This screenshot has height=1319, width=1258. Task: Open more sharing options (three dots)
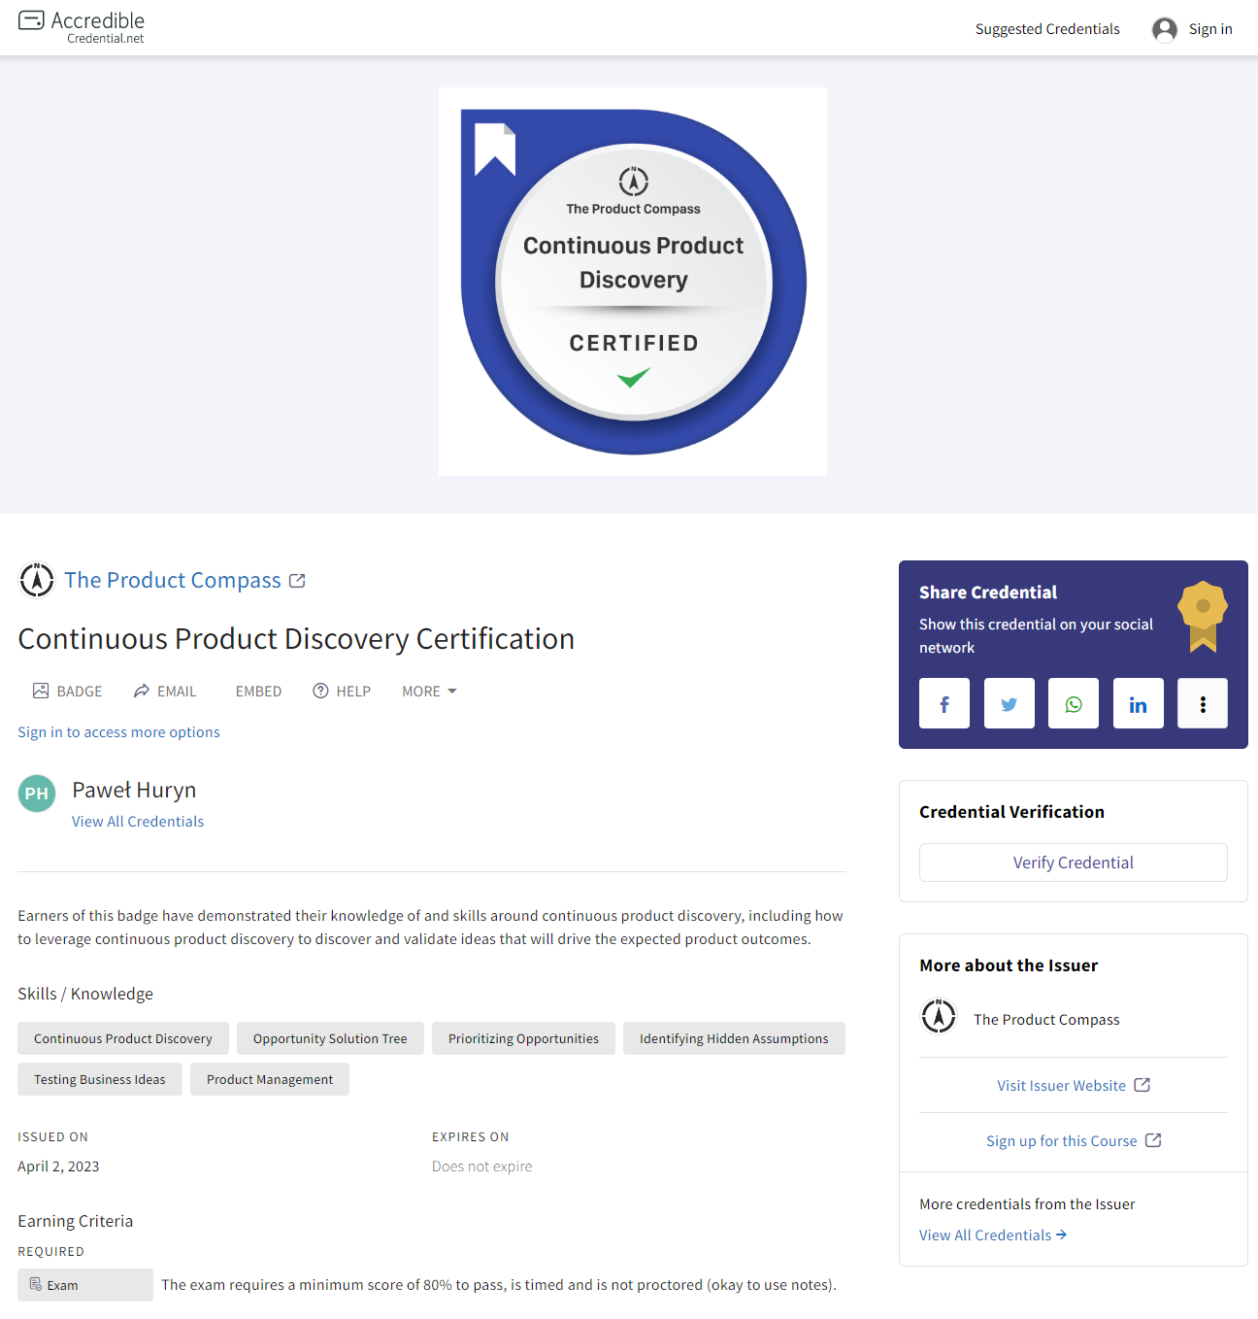pyautogui.click(x=1202, y=703)
